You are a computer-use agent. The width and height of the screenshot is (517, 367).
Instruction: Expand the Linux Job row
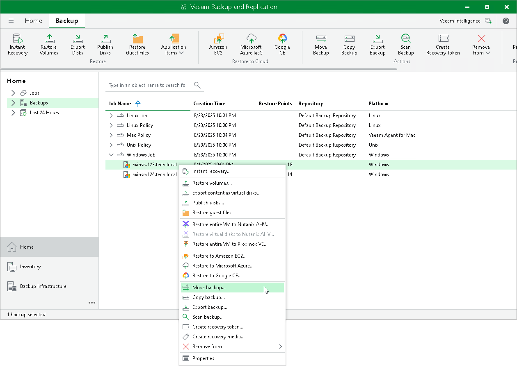click(x=111, y=116)
